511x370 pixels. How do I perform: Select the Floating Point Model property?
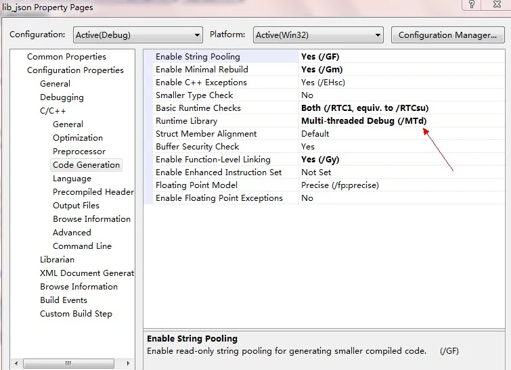coord(225,185)
